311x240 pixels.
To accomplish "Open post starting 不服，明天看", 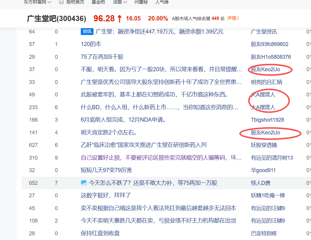I will [161, 69].
